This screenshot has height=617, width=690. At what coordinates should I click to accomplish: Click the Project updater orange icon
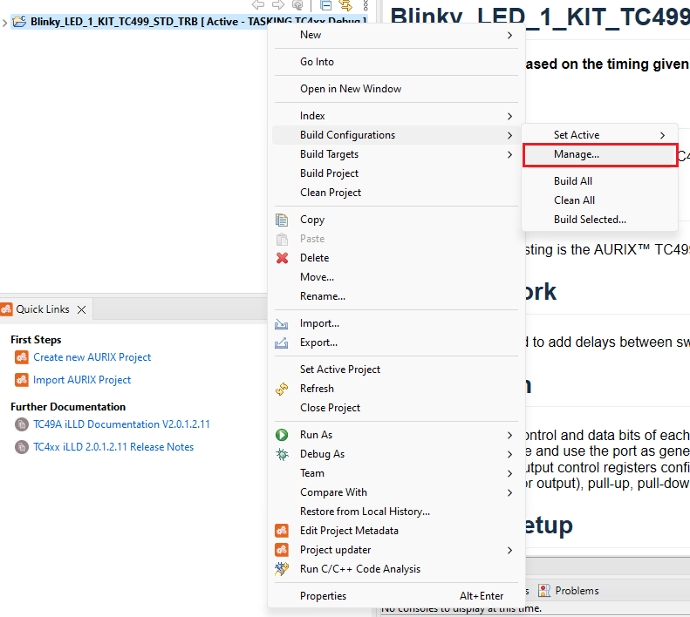pos(282,550)
